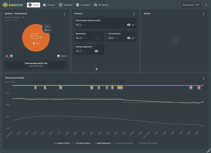This screenshot has width=211, height=153.
Task: Open Alerts card three-dot menu
Action: click(x=203, y=14)
